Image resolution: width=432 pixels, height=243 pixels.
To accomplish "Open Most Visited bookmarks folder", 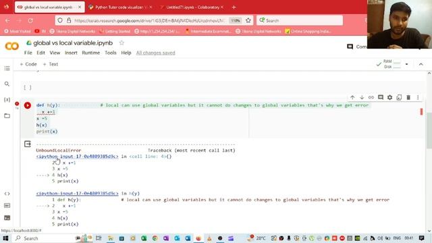I will tap(18, 31).
